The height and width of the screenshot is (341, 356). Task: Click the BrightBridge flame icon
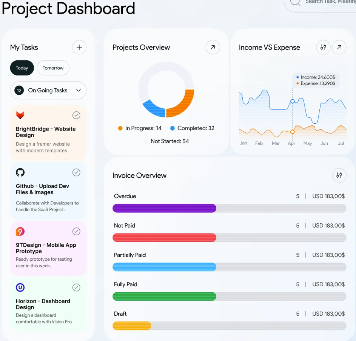pos(21,115)
